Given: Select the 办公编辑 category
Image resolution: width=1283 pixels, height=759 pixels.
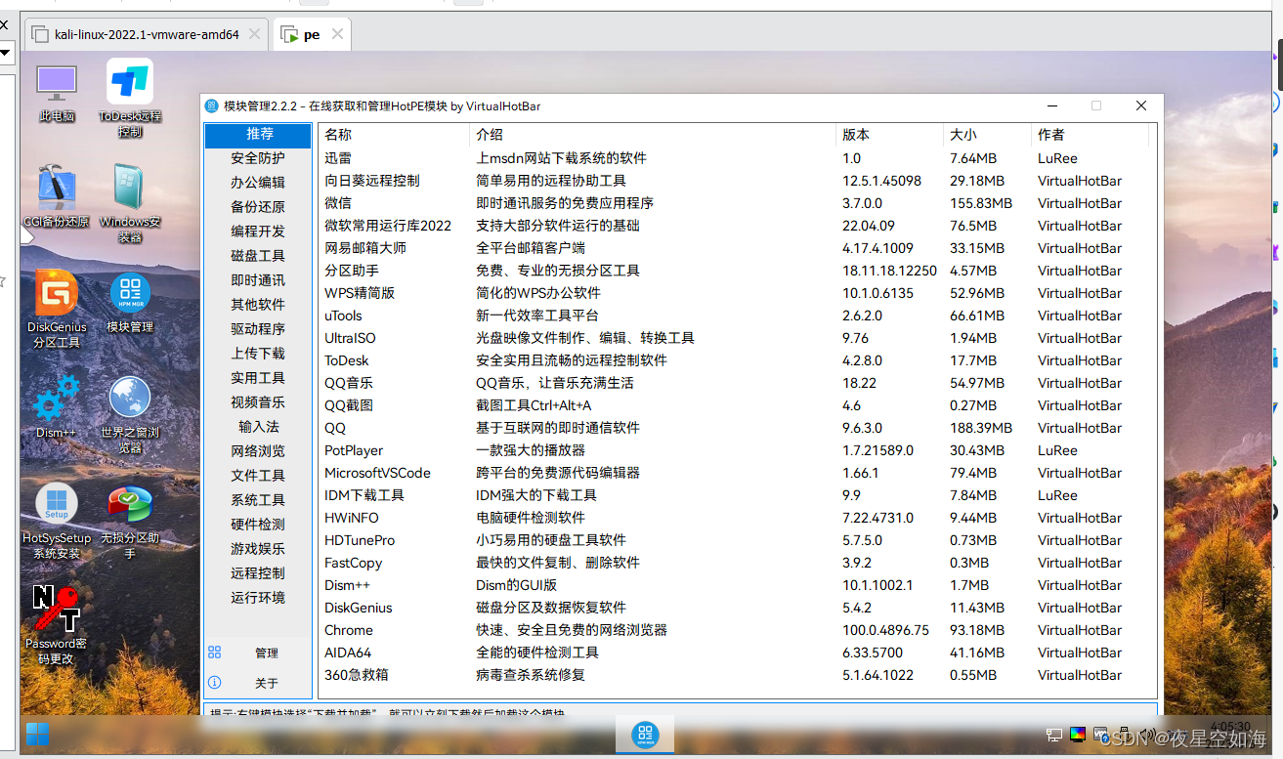Looking at the screenshot, I should pyautogui.click(x=259, y=183).
